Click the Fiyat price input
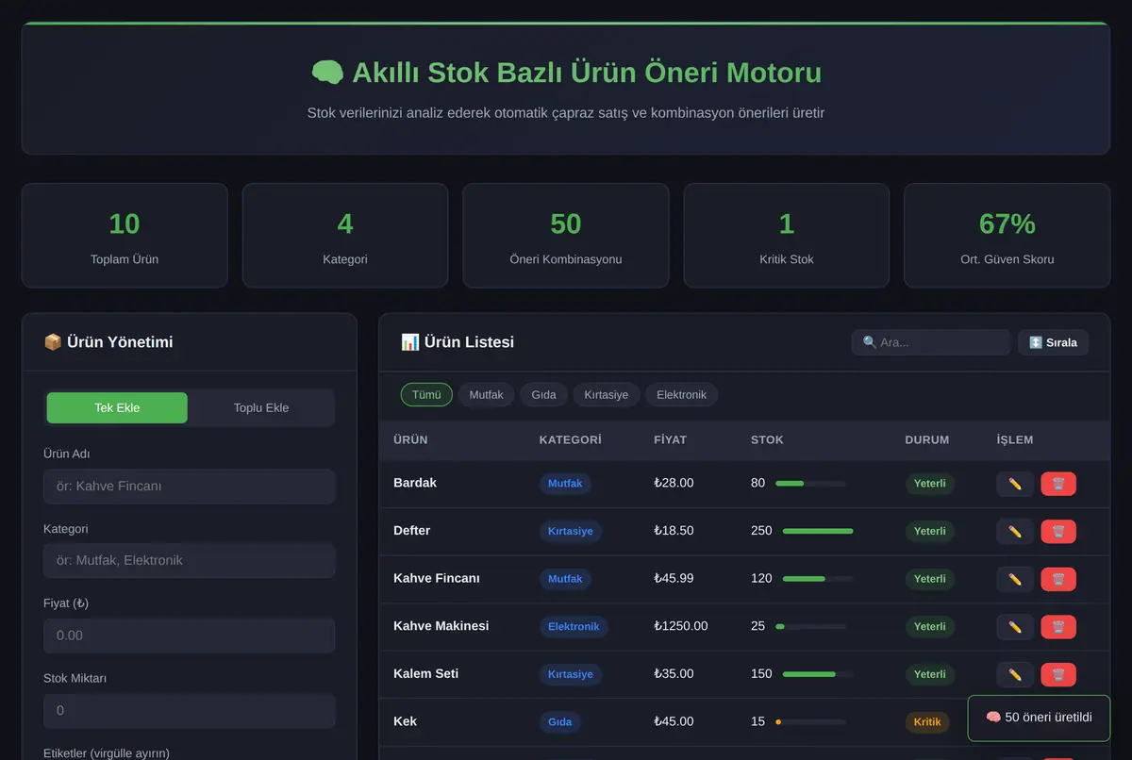This screenshot has width=1132, height=760. (x=189, y=636)
